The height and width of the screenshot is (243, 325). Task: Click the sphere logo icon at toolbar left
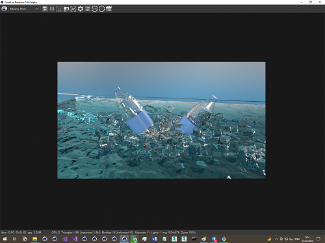coord(5,9)
